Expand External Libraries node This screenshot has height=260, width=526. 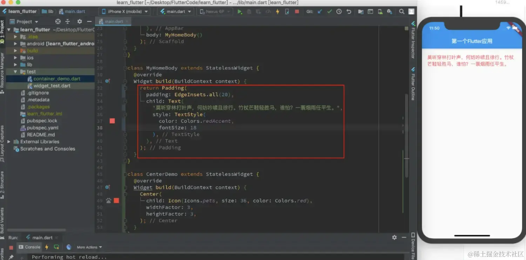[x=9, y=142]
